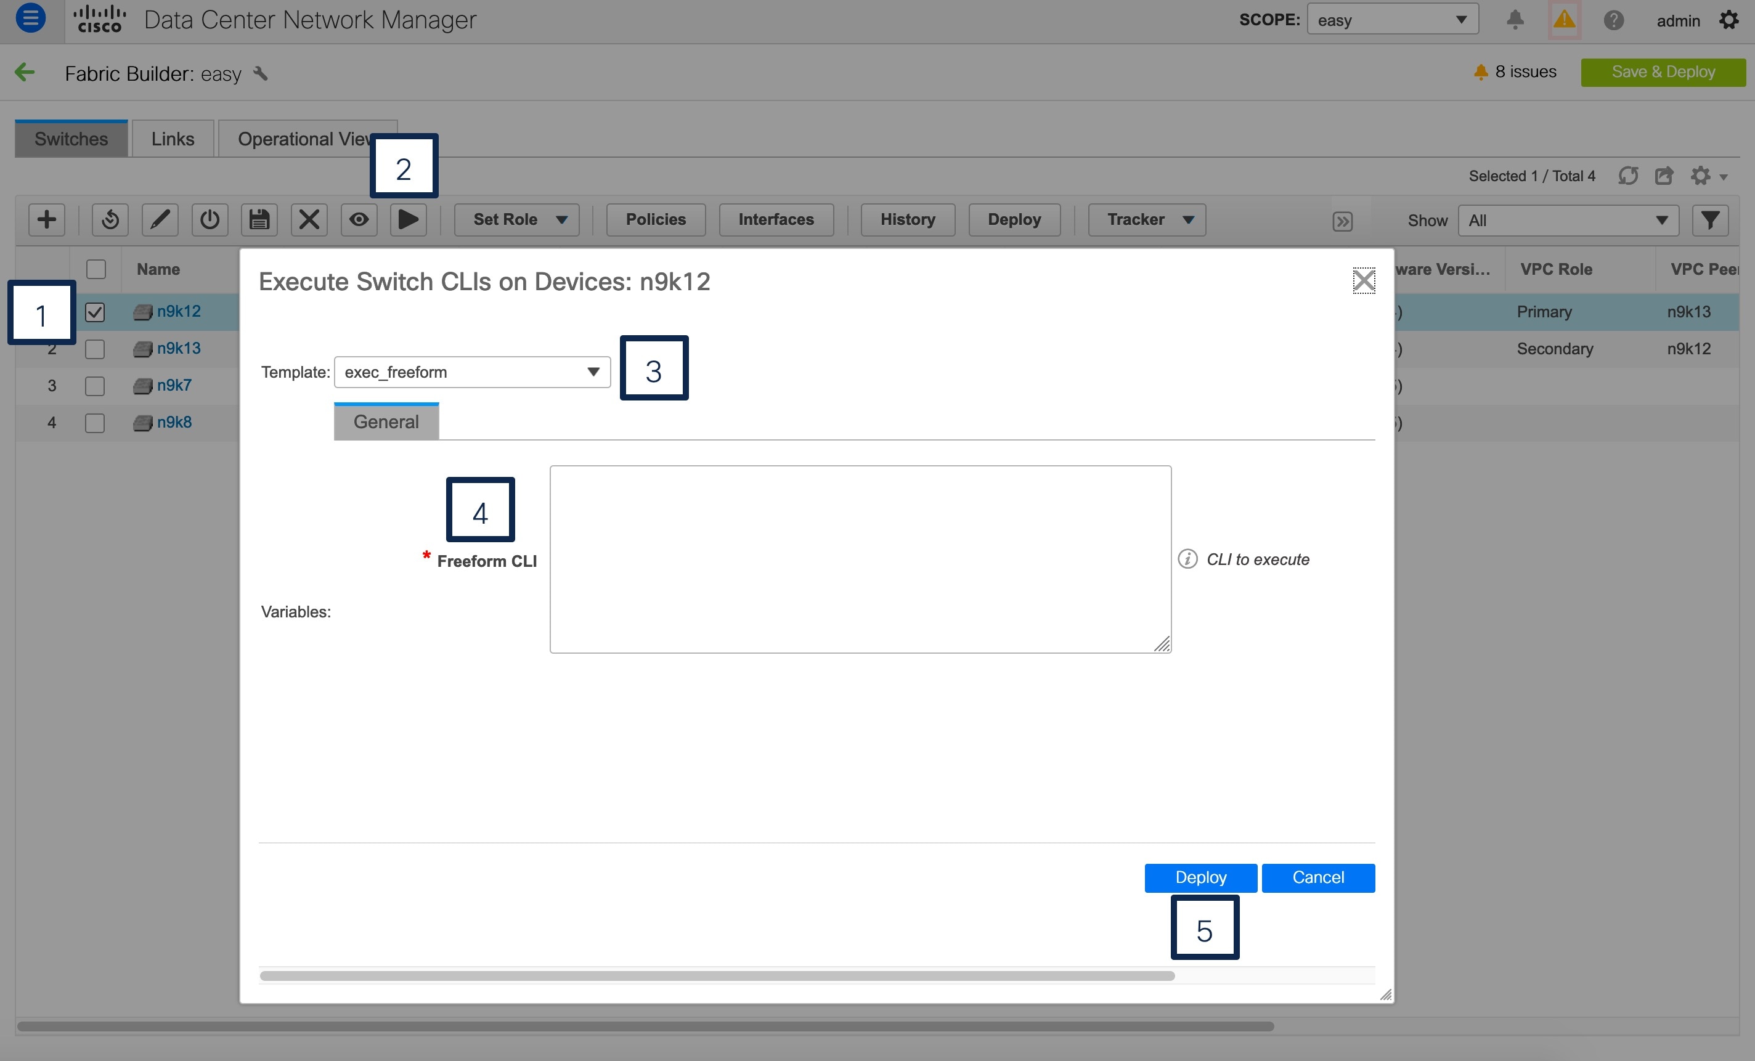The image size is (1755, 1061).
Task: Open the Tracker dropdown
Action: pyautogui.click(x=1147, y=219)
